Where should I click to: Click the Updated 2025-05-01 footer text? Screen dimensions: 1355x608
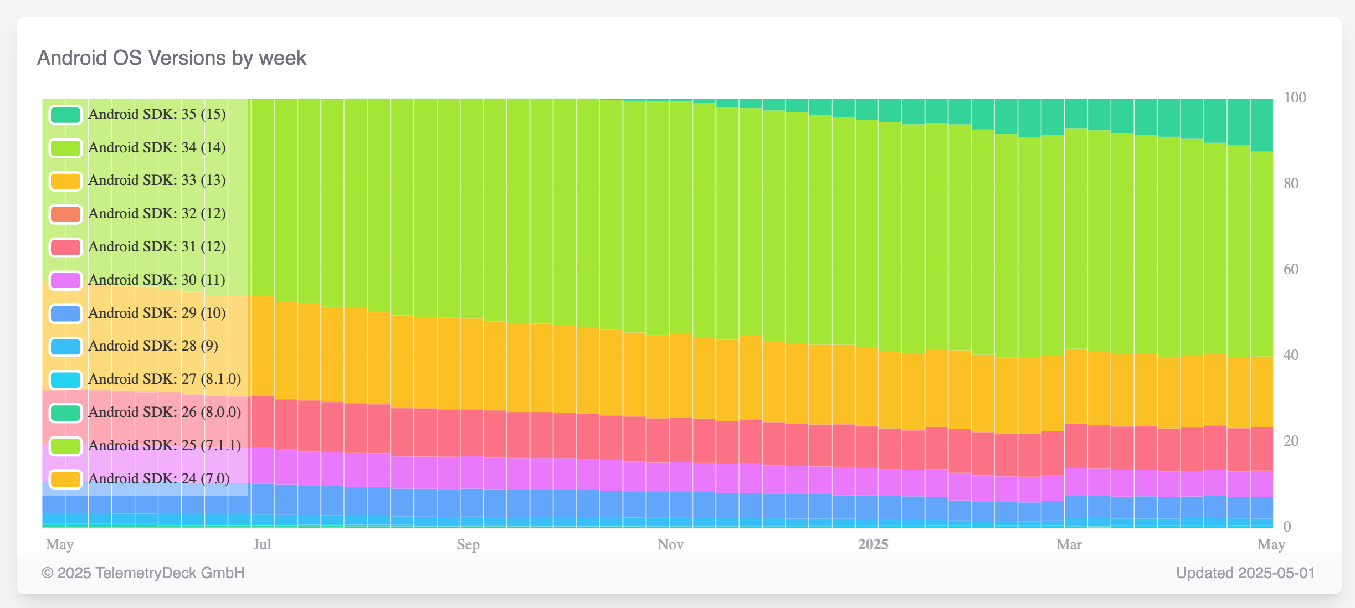click(x=1245, y=573)
